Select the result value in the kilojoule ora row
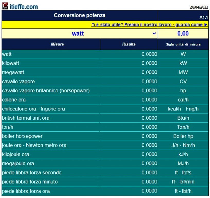This screenshot has width=210, height=198. pos(149,154)
